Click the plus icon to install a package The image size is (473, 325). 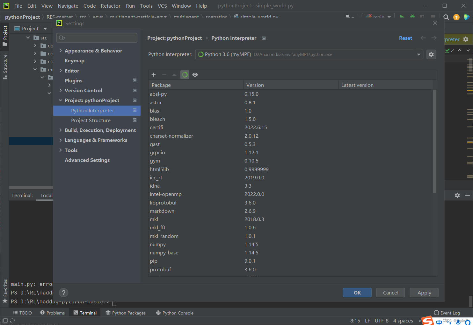154,75
